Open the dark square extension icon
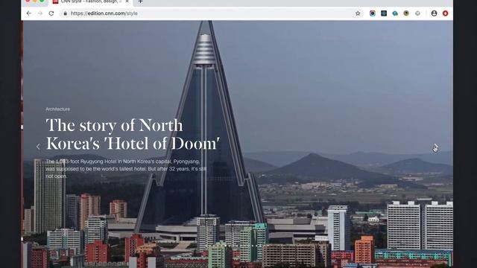Image resolution: width=477 pixels, height=268 pixels. 384,13
